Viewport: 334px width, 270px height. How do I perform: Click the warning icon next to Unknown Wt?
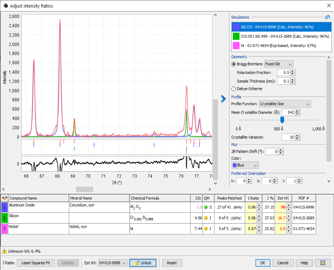click(4, 251)
